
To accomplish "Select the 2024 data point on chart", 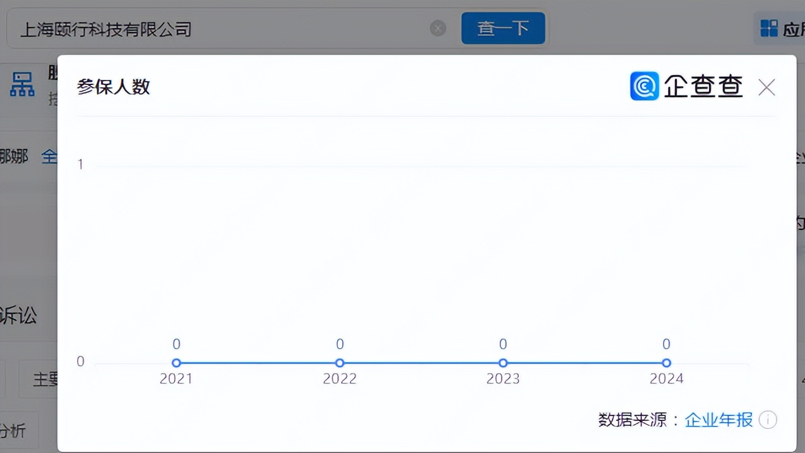I will pos(666,363).
